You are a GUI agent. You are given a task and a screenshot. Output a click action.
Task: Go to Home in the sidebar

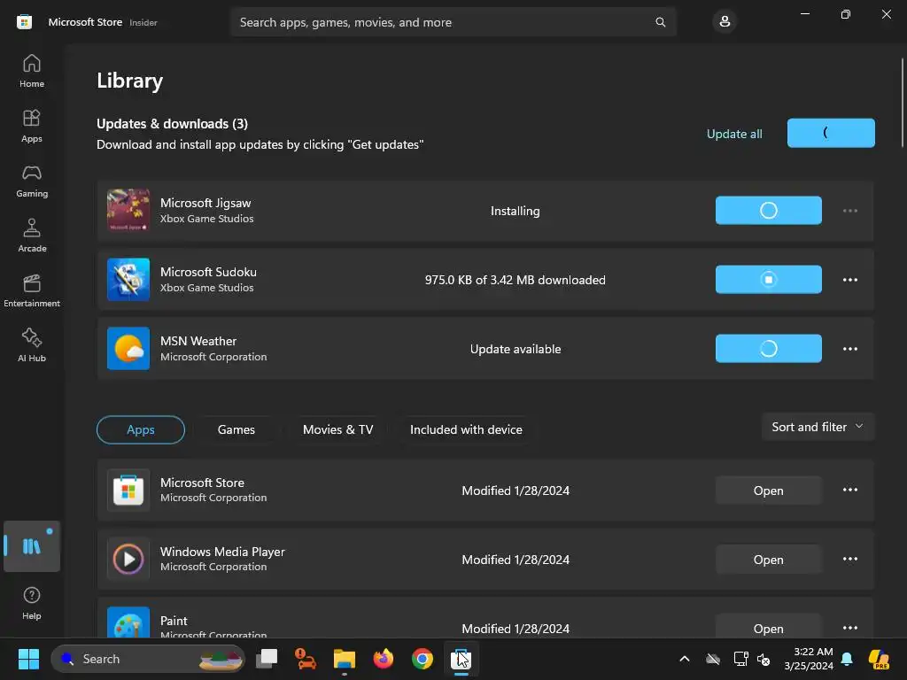click(x=32, y=71)
